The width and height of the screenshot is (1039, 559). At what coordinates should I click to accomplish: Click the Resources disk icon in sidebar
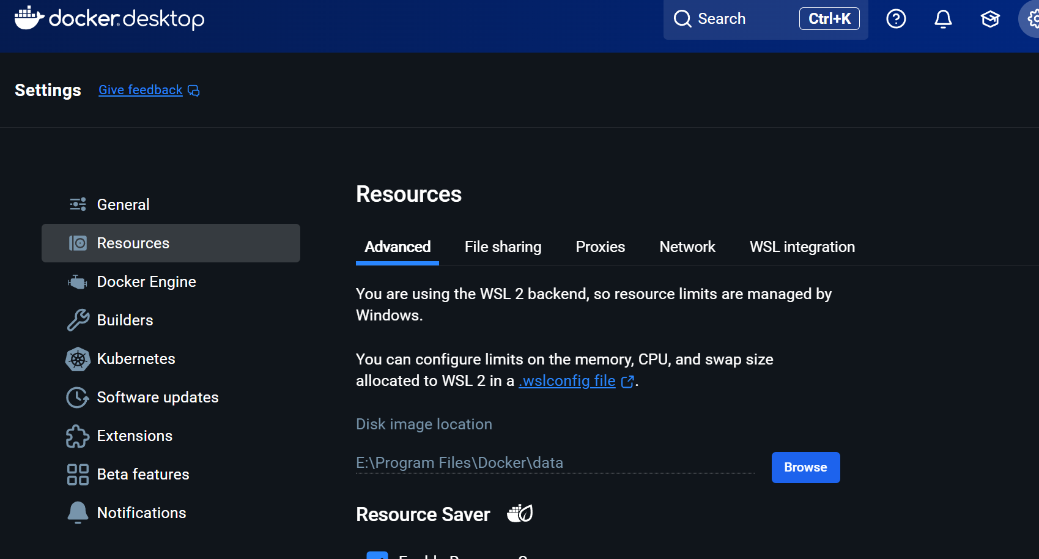click(78, 243)
